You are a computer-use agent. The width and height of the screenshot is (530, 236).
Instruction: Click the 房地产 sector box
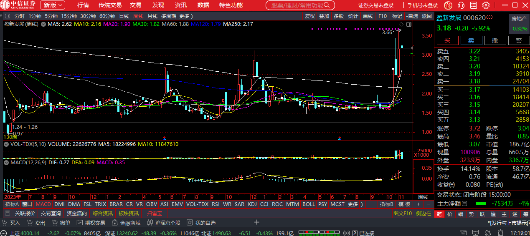[519, 24]
